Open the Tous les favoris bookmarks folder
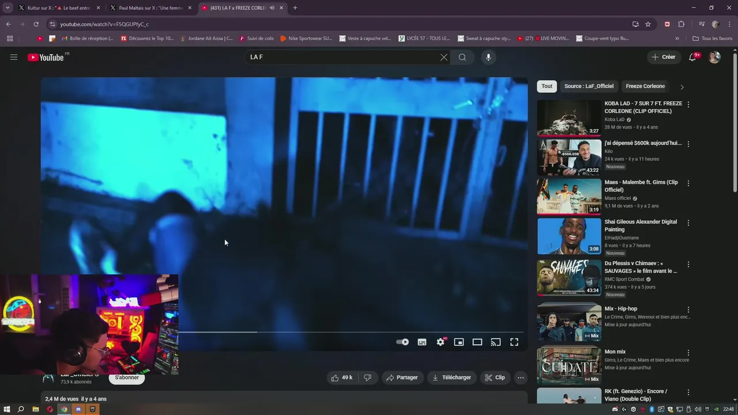 (x=713, y=39)
